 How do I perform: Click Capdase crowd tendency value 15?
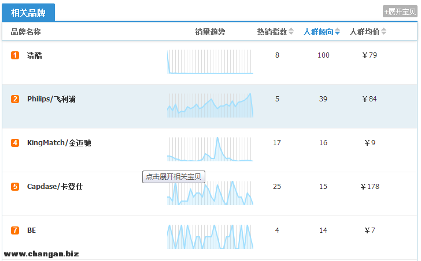point(323,187)
